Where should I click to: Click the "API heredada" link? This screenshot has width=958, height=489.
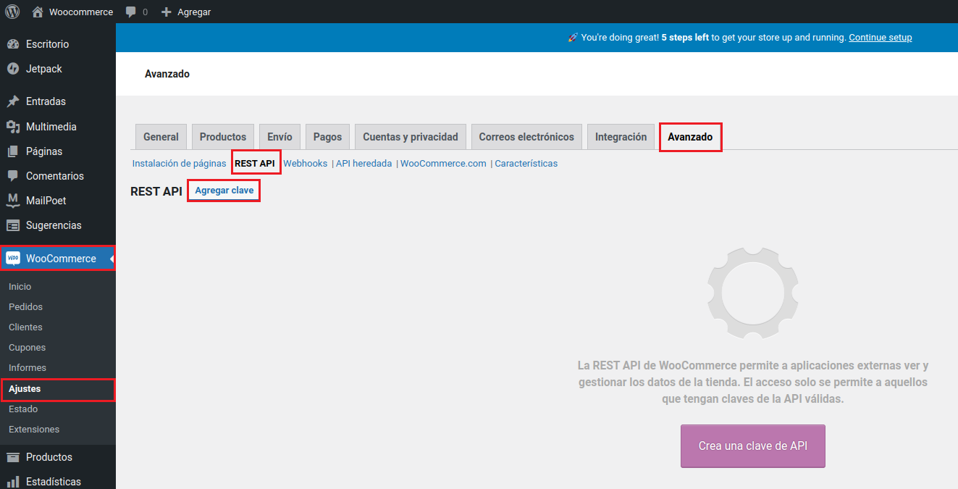364,163
